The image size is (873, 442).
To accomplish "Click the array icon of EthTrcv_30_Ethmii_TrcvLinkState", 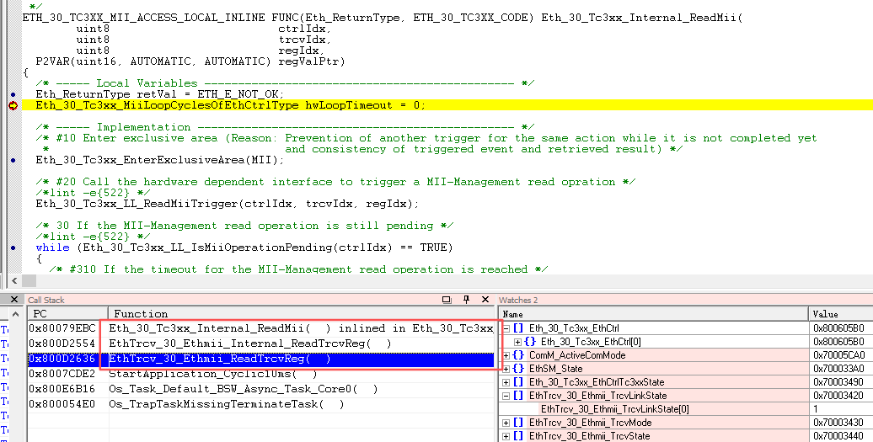I will point(518,396).
